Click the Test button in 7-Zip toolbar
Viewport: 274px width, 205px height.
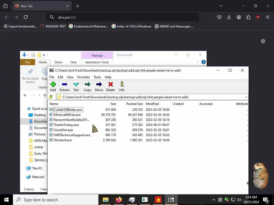click(76, 87)
